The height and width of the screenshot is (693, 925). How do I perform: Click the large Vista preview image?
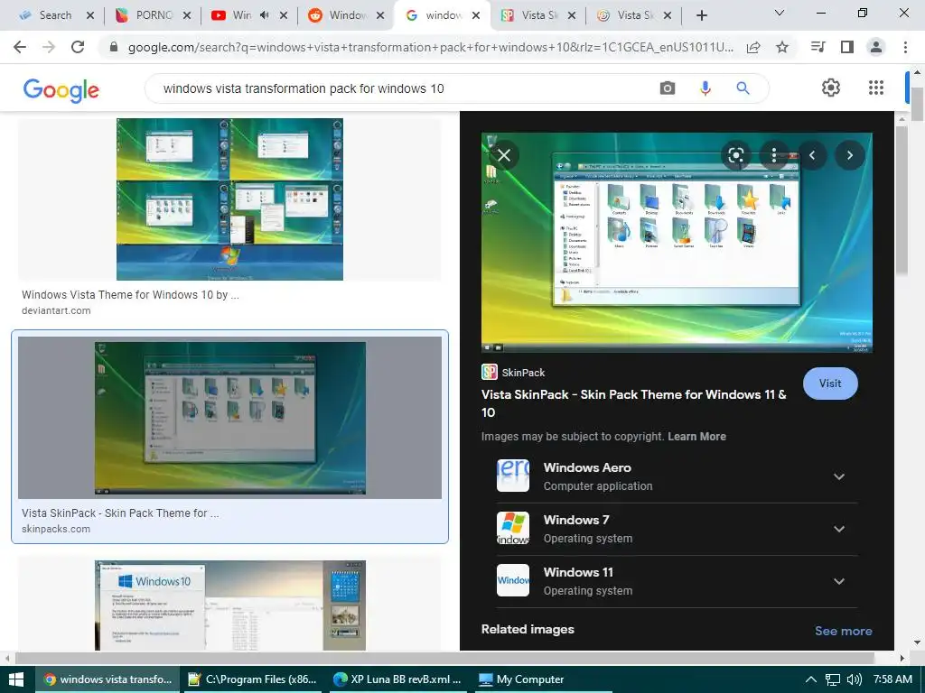[677, 242]
